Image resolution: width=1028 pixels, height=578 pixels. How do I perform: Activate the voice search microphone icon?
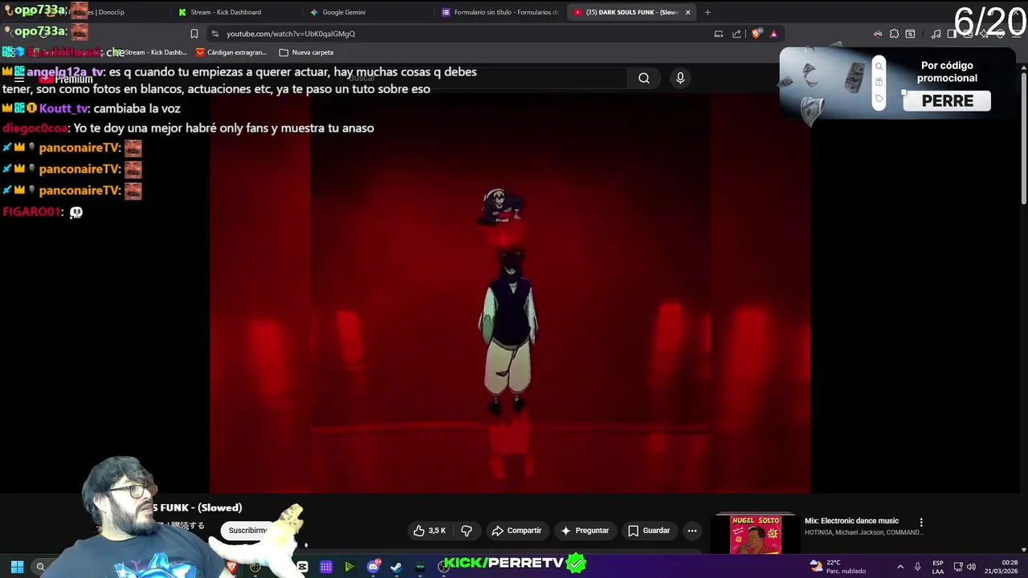click(x=680, y=78)
